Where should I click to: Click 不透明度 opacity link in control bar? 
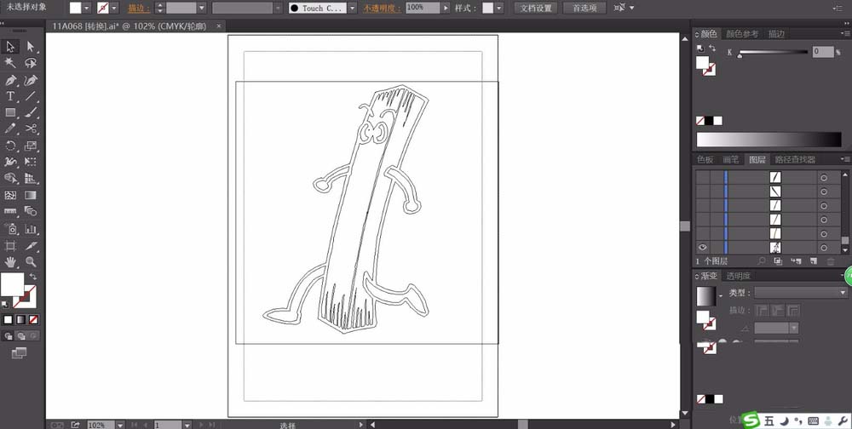[x=383, y=9]
